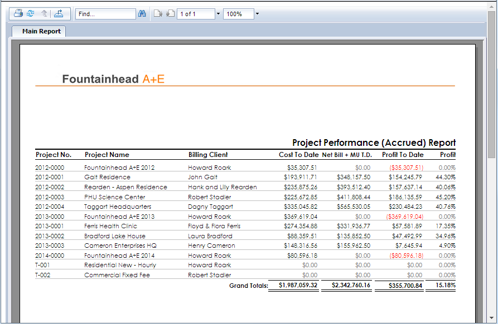This screenshot has width=498, height=324.
Task: Refresh the report with the refresh icon
Action: 31,14
